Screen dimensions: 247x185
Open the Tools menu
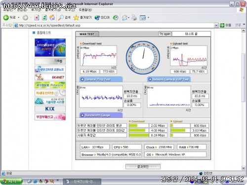pos(70,10)
